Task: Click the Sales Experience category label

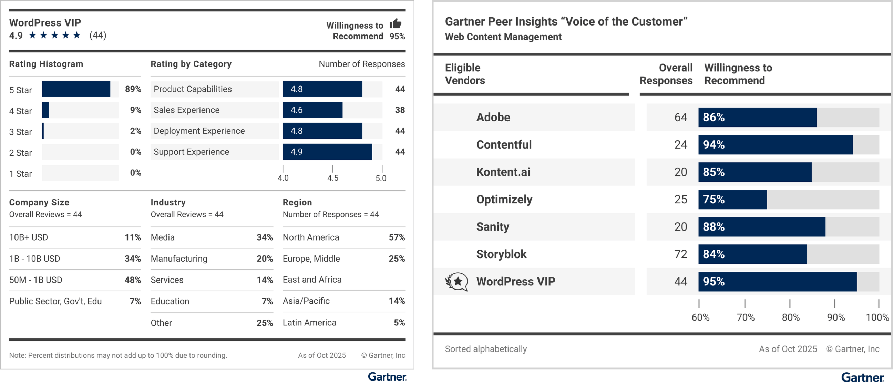Action: pyautogui.click(x=186, y=110)
